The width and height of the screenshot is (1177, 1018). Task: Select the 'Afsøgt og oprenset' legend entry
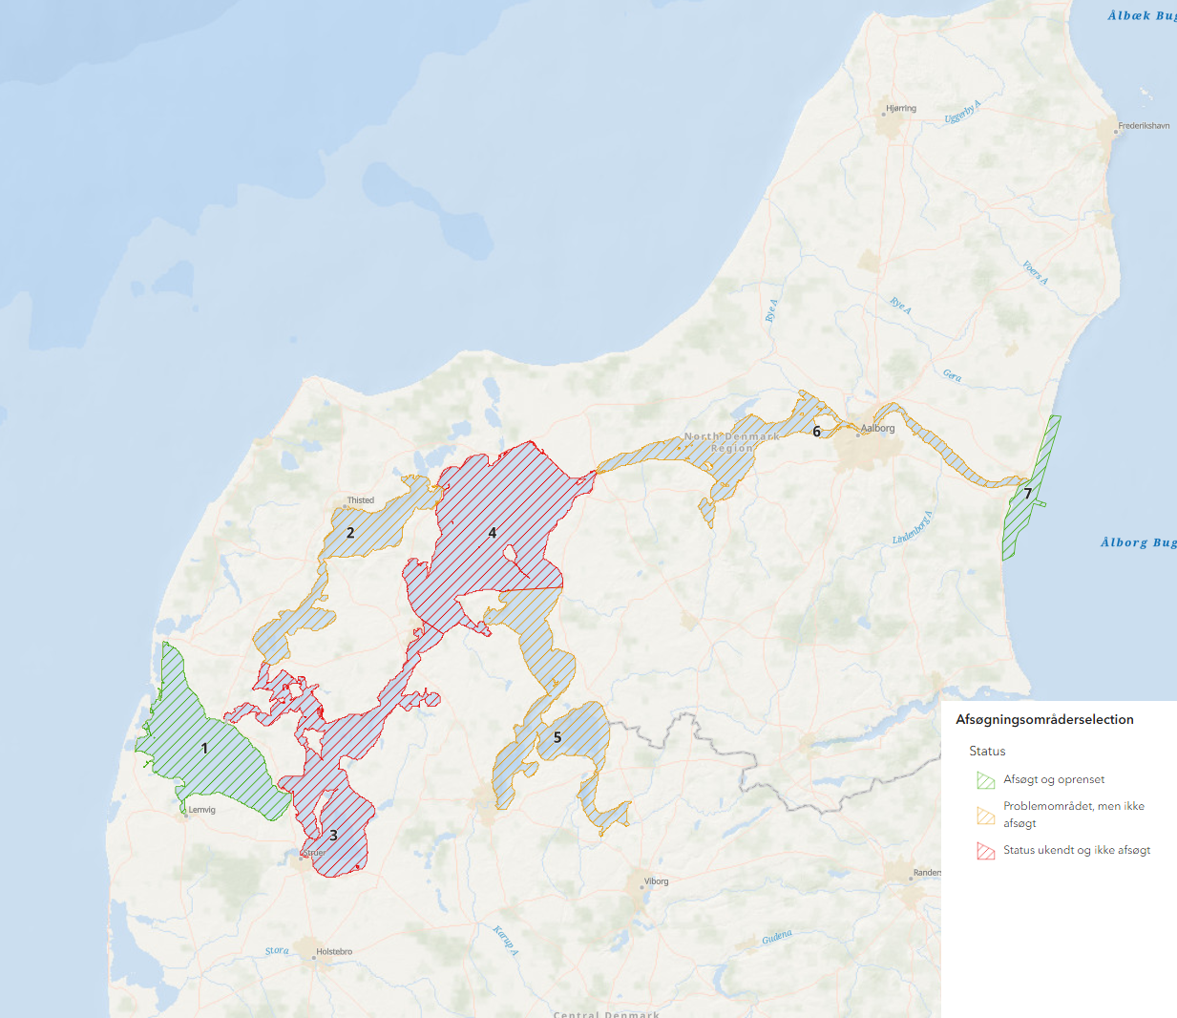point(1054,779)
